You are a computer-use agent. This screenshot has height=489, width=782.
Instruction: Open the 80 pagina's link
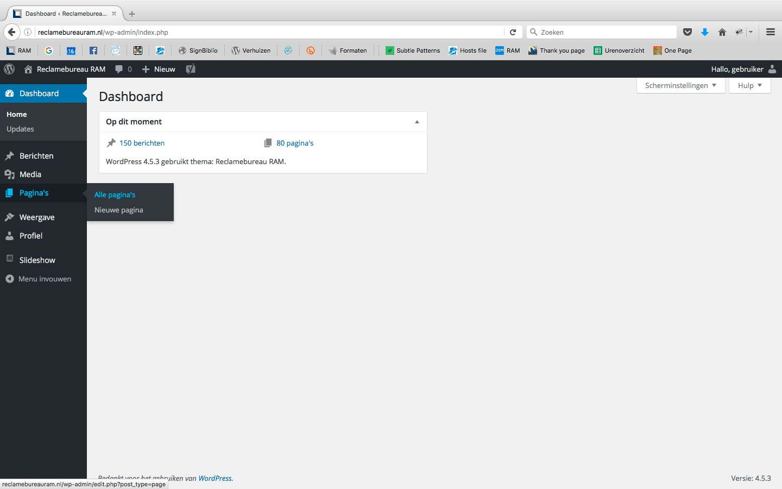295,143
